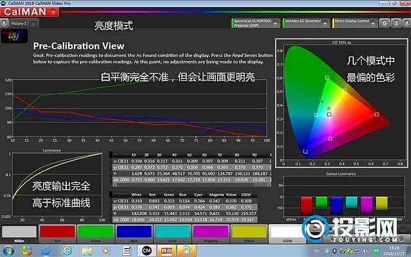
Task: Select the Magenta pattern swatch
Action: coord(211,234)
